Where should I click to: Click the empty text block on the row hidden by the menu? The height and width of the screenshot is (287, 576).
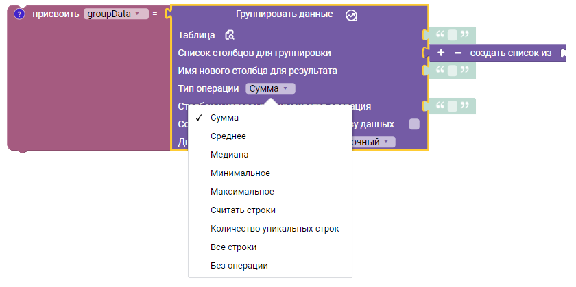coord(452,106)
